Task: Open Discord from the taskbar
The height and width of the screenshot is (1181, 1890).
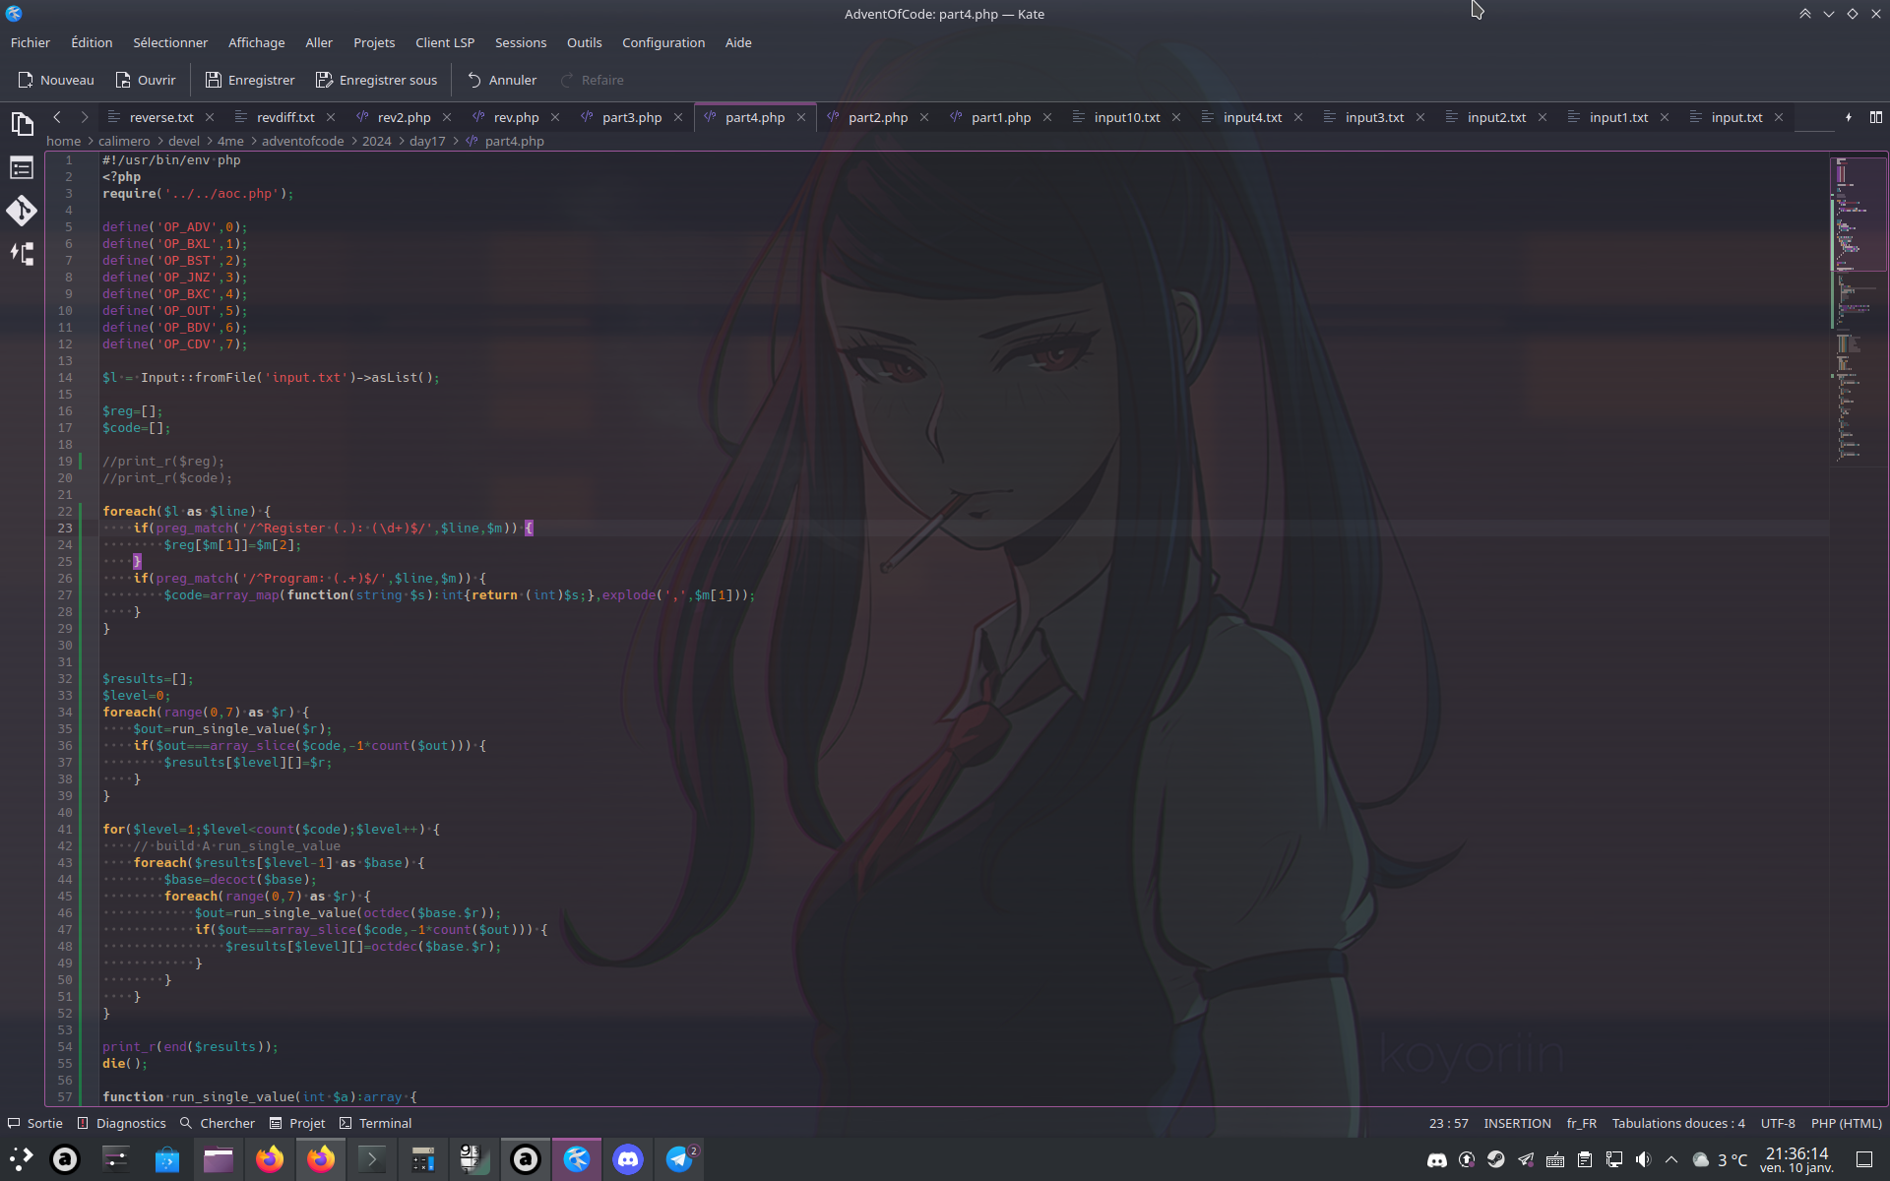Action: [x=628, y=1159]
